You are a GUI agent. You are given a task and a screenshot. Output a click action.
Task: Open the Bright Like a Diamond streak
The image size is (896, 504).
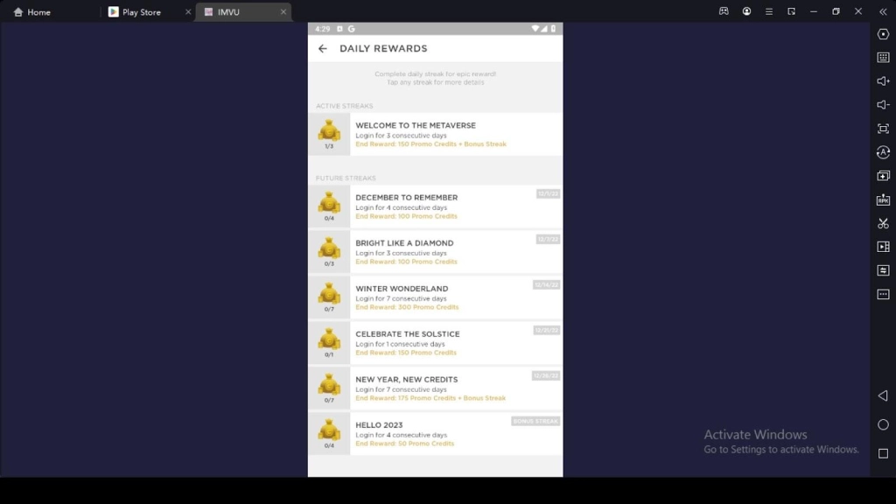(436, 252)
